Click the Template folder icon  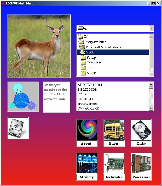(83, 63)
